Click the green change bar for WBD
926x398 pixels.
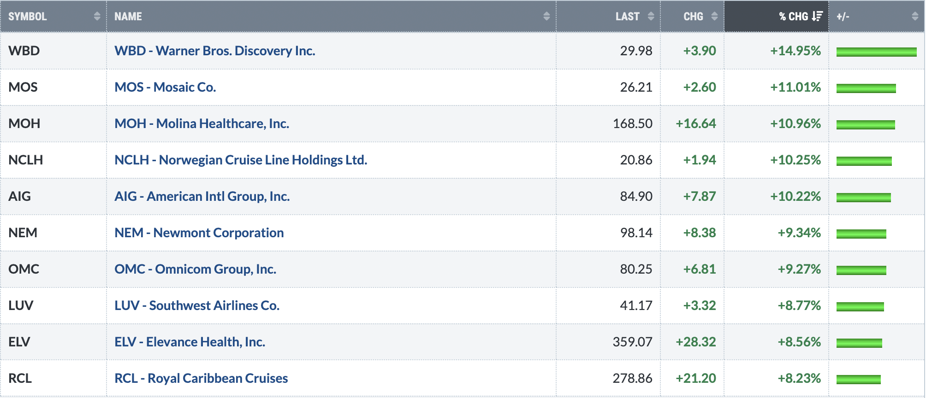tap(876, 52)
